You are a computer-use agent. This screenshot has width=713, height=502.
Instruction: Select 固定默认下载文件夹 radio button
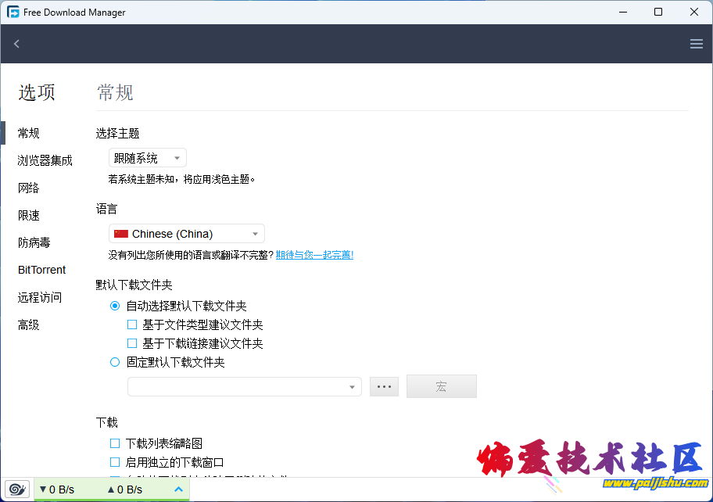point(115,362)
